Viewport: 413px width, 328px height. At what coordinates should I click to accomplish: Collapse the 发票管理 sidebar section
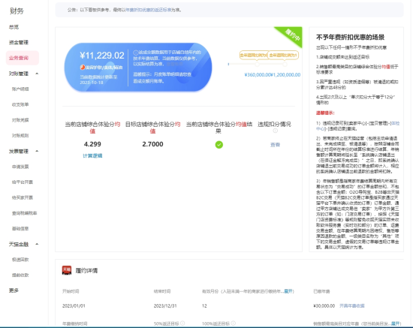(x=37, y=151)
